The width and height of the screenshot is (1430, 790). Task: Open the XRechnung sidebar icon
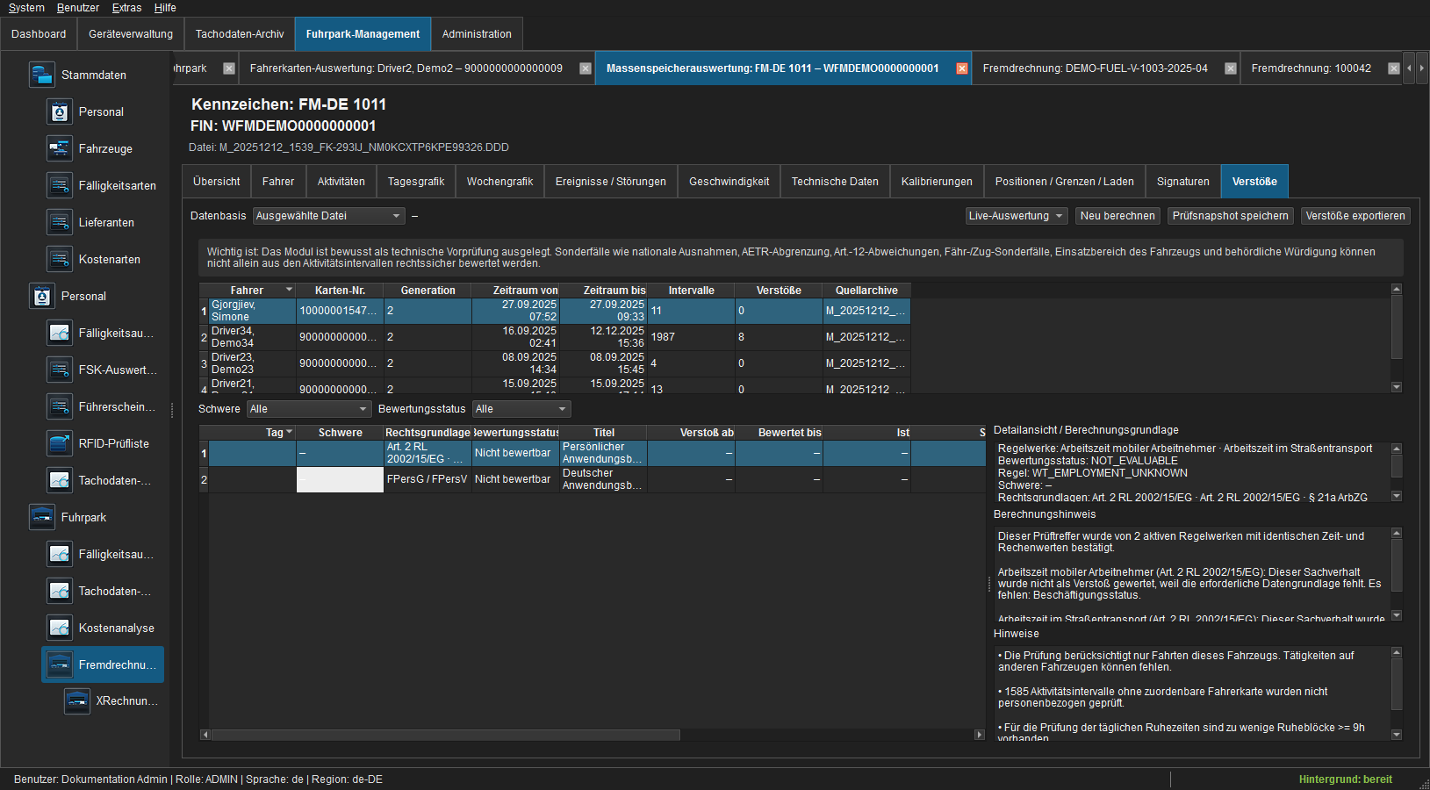point(76,700)
